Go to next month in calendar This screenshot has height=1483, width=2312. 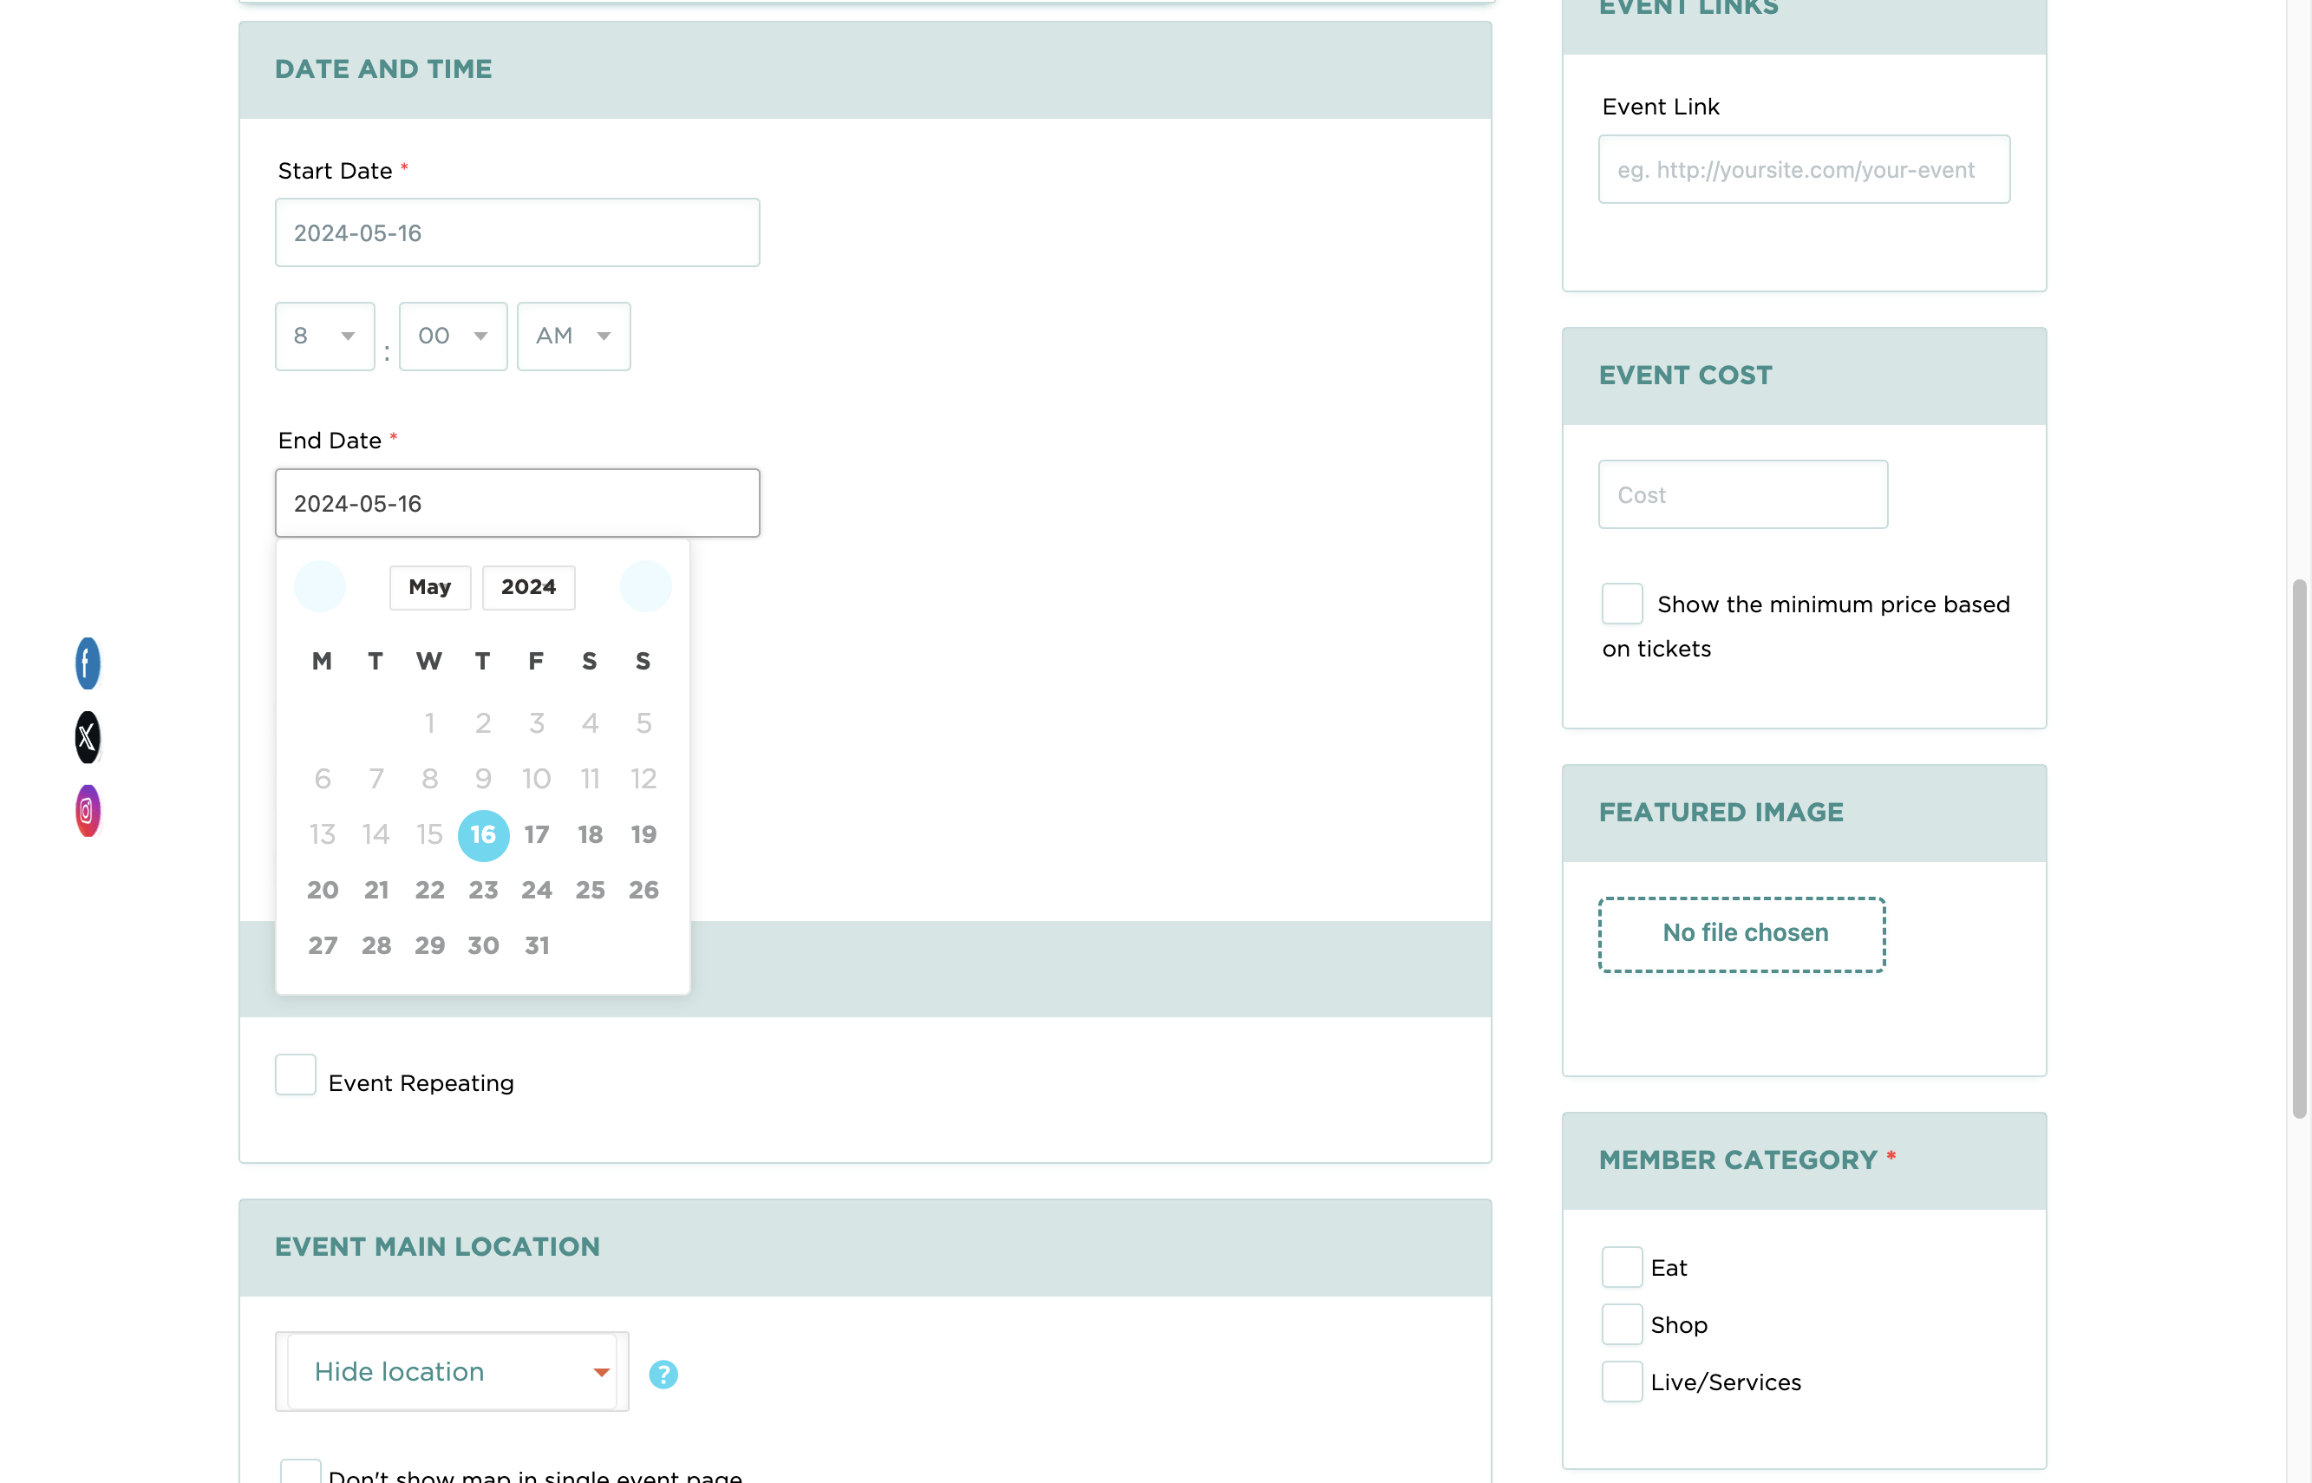[645, 586]
